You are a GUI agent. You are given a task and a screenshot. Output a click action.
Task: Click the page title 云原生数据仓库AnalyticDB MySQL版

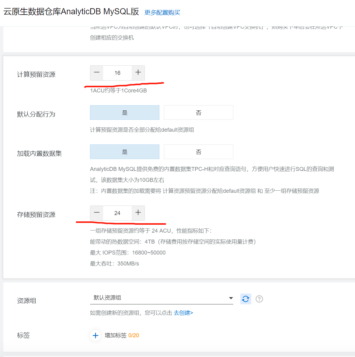(71, 11)
